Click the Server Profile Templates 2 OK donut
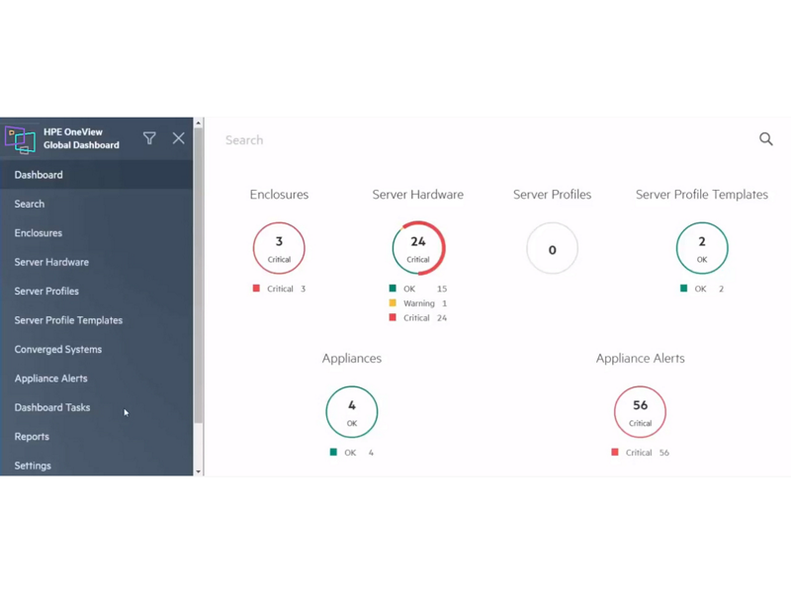Screen dimensions: 791x593 [702, 248]
